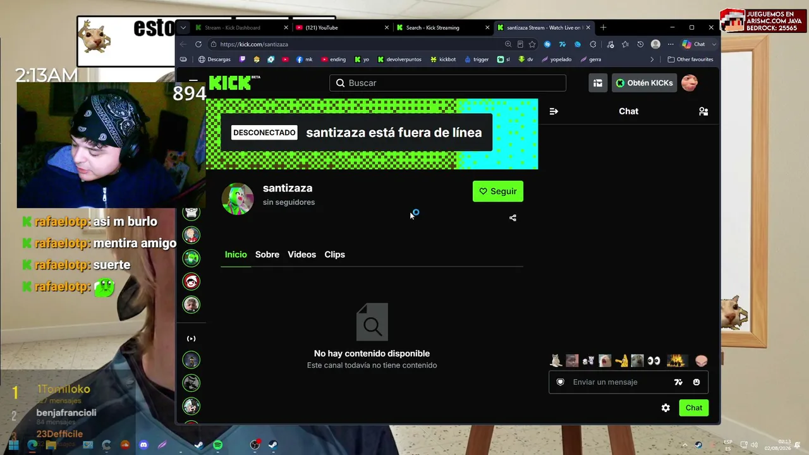Open the chat users list icon
The height and width of the screenshot is (455, 809).
coord(703,111)
